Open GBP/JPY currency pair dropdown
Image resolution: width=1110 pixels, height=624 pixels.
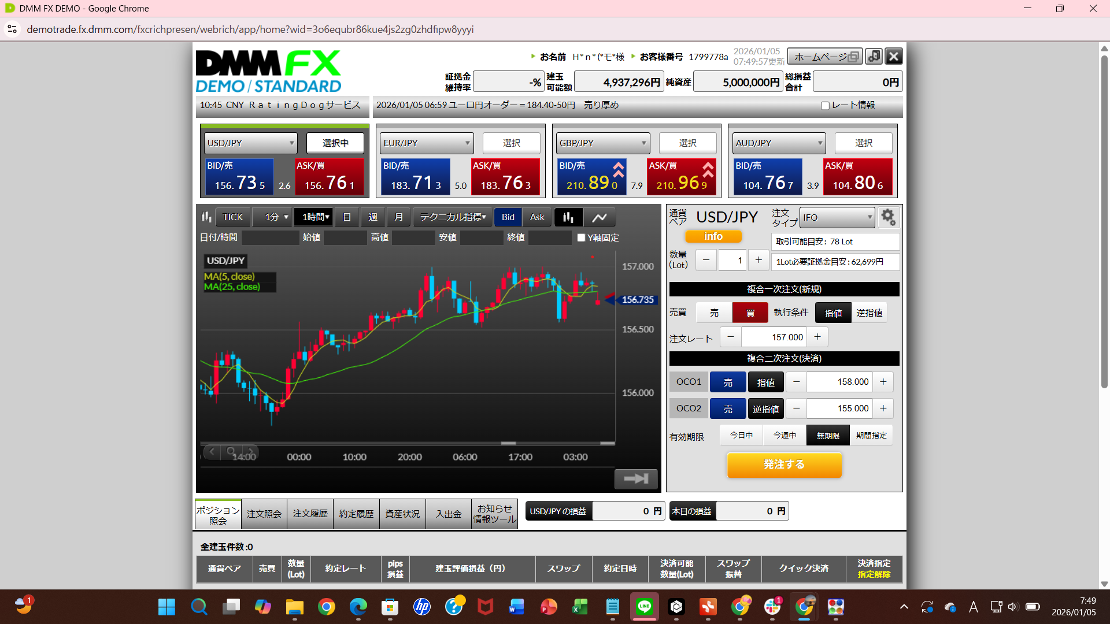(x=602, y=143)
